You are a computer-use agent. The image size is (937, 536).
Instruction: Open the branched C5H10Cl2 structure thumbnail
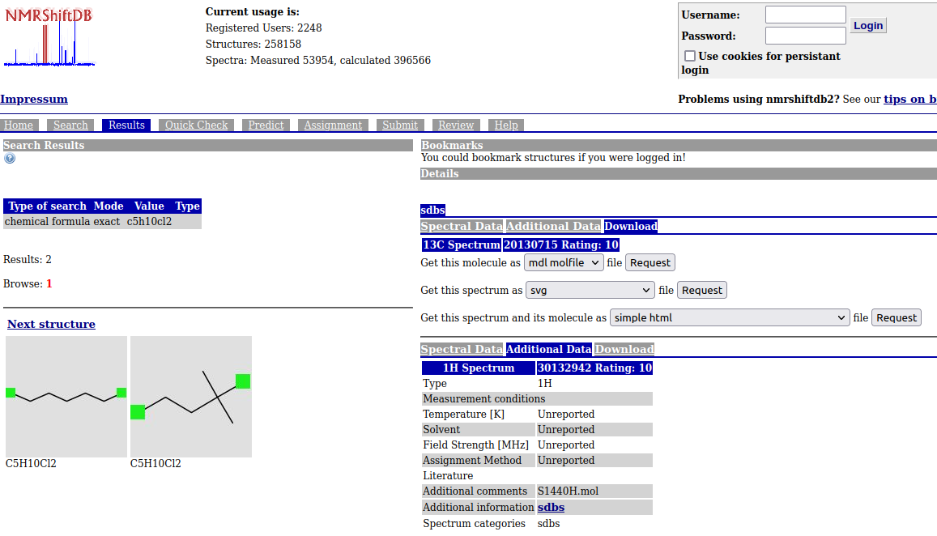coord(191,397)
